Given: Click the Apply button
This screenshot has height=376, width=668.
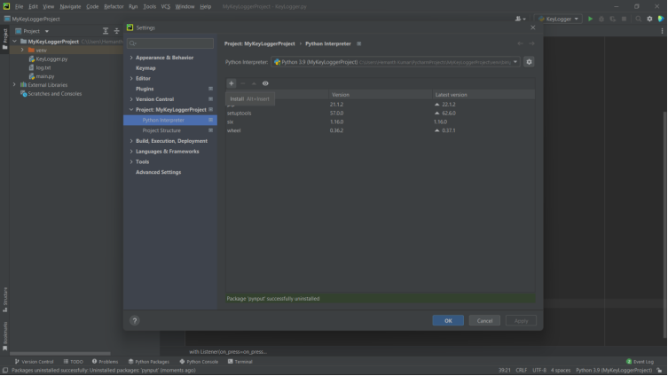Looking at the screenshot, I should pos(521,321).
